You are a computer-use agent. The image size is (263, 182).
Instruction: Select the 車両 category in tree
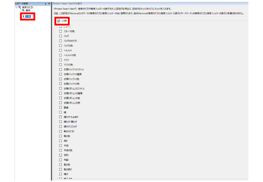(28, 10)
